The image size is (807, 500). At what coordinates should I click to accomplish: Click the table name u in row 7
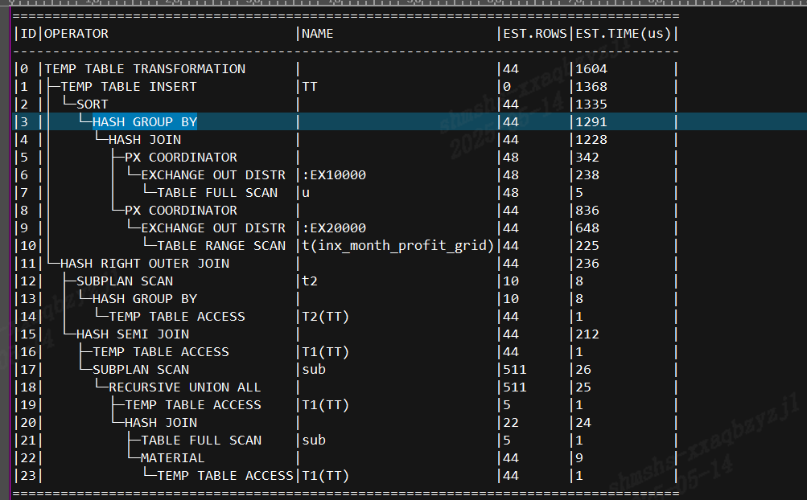pos(306,192)
